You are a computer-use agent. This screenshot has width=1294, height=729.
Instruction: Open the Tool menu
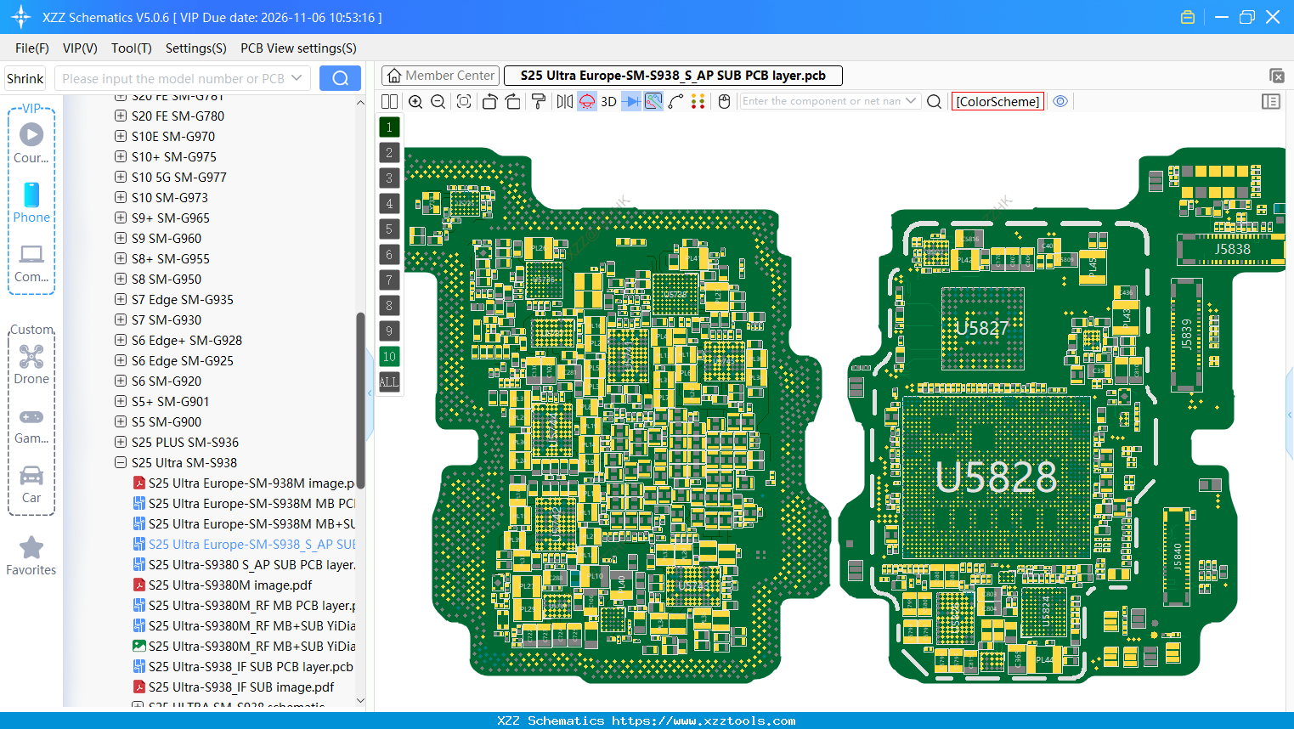(131, 48)
